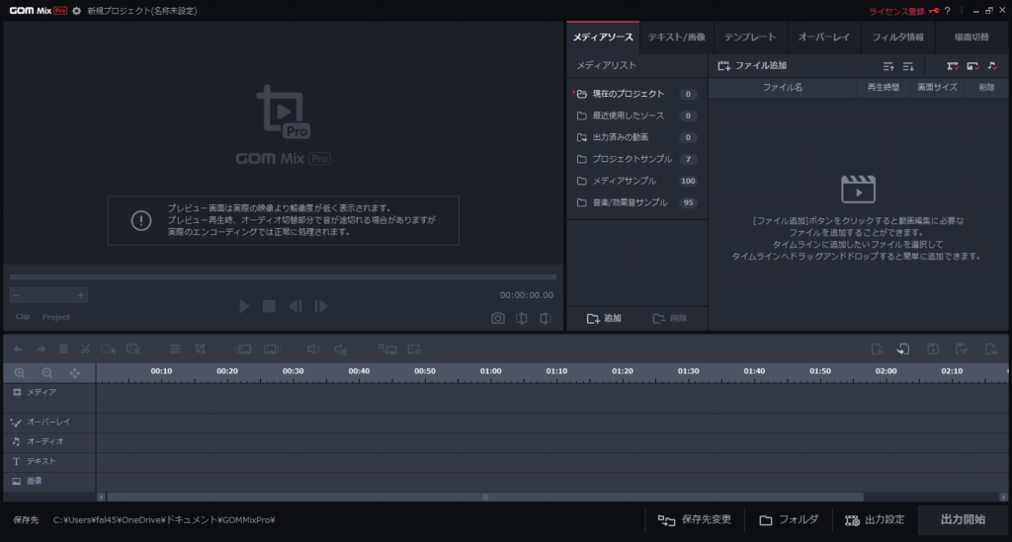Open the メディアサンプル folder
This screenshot has width=1012, height=542.
[623, 181]
